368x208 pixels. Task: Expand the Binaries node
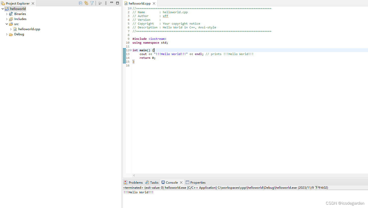(7, 14)
